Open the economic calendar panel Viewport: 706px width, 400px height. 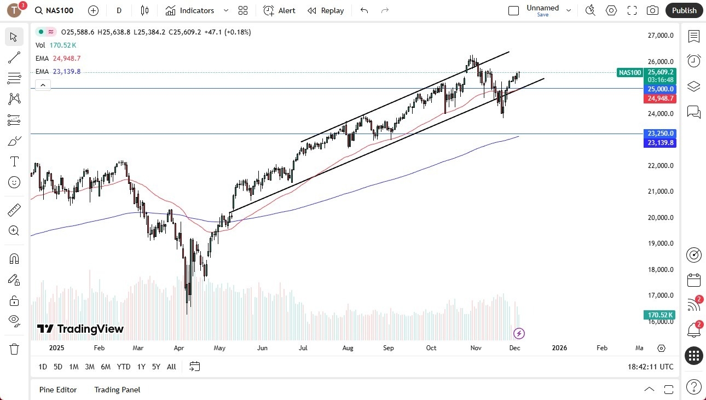[694, 280]
